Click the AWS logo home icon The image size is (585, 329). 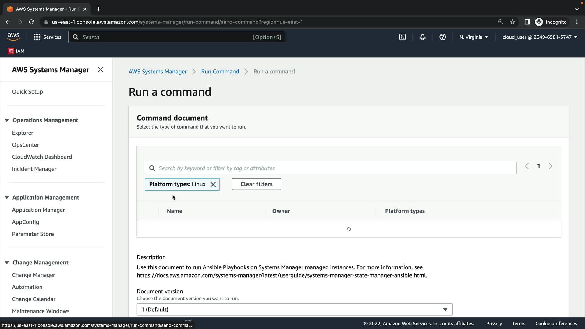pos(13,37)
